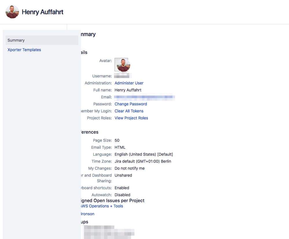Click the avatar thumbnail in Details section
The image size is (289, 239).
123,64
